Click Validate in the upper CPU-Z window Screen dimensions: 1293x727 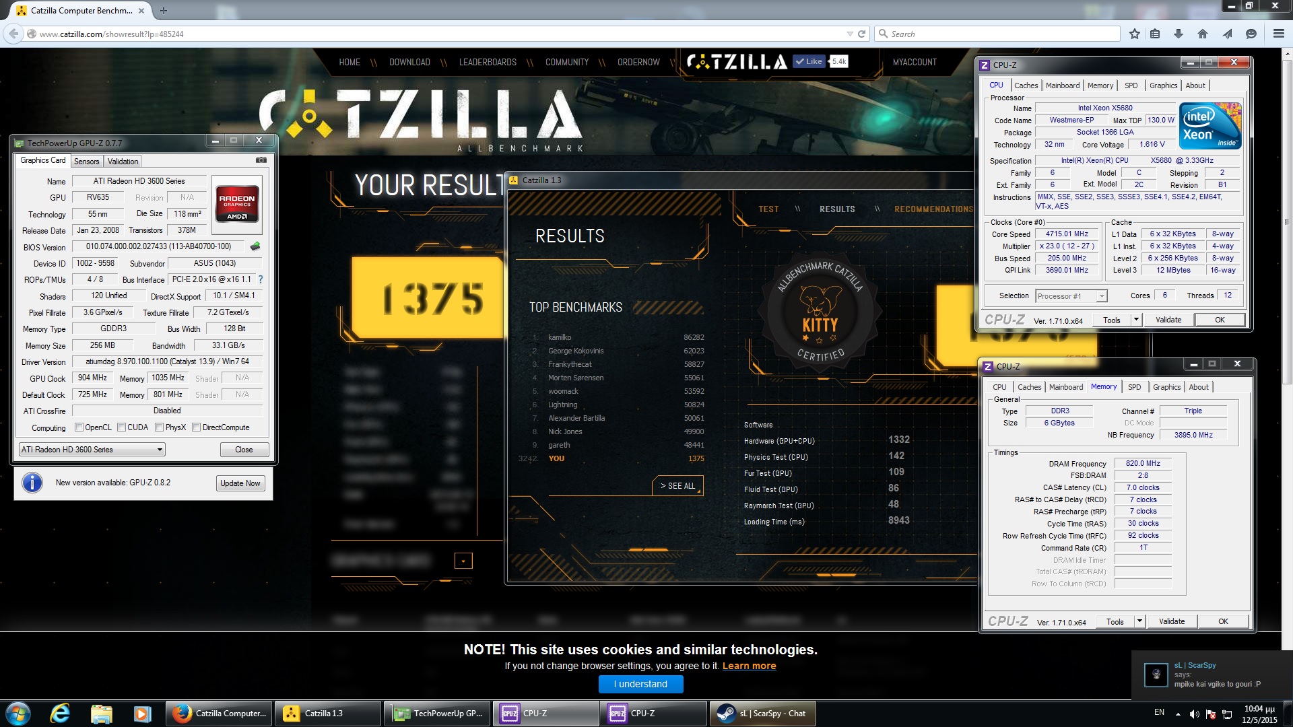1168,320
